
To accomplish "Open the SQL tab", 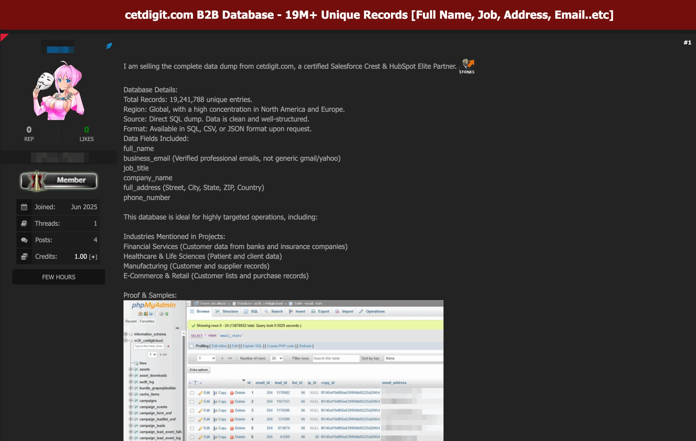I will coord(251,311).
